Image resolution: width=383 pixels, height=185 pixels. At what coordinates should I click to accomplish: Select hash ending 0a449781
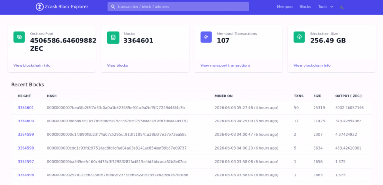pos(117,121)
